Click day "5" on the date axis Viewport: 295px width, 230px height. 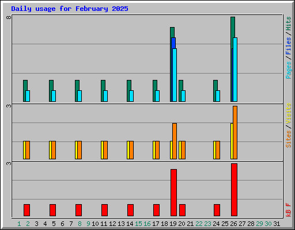[54, 224]
